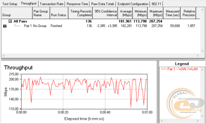Viewport: 206px width, 124px height.
Task: Click the Minimum (Mbps) column header
Action: click(x=140, y=13)
